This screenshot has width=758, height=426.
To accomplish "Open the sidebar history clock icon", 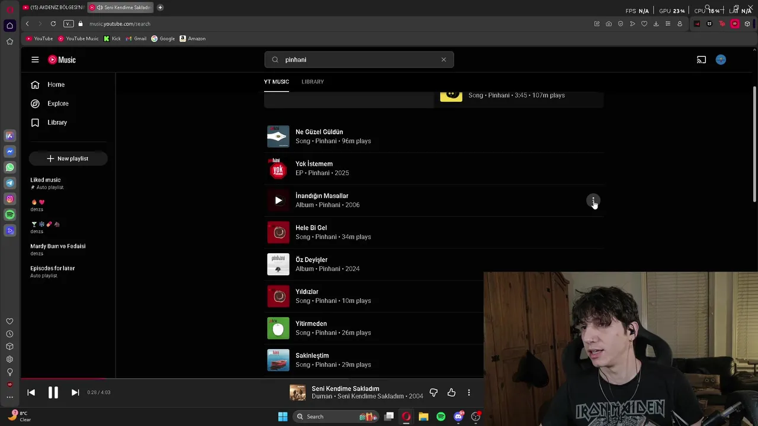I will click(x=9, y=334).
